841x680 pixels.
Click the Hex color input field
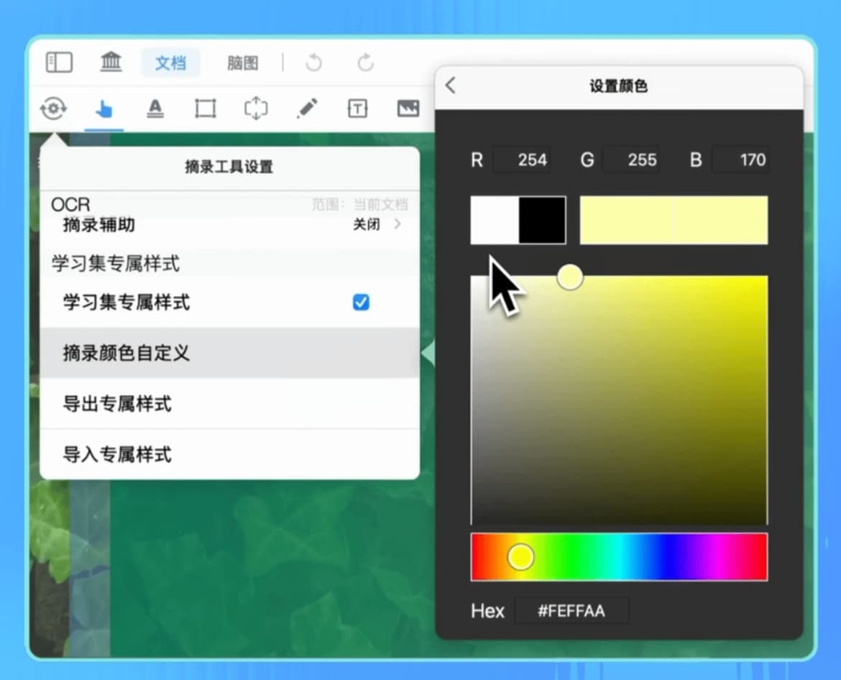pyautogui.click(x=571, y=611)
